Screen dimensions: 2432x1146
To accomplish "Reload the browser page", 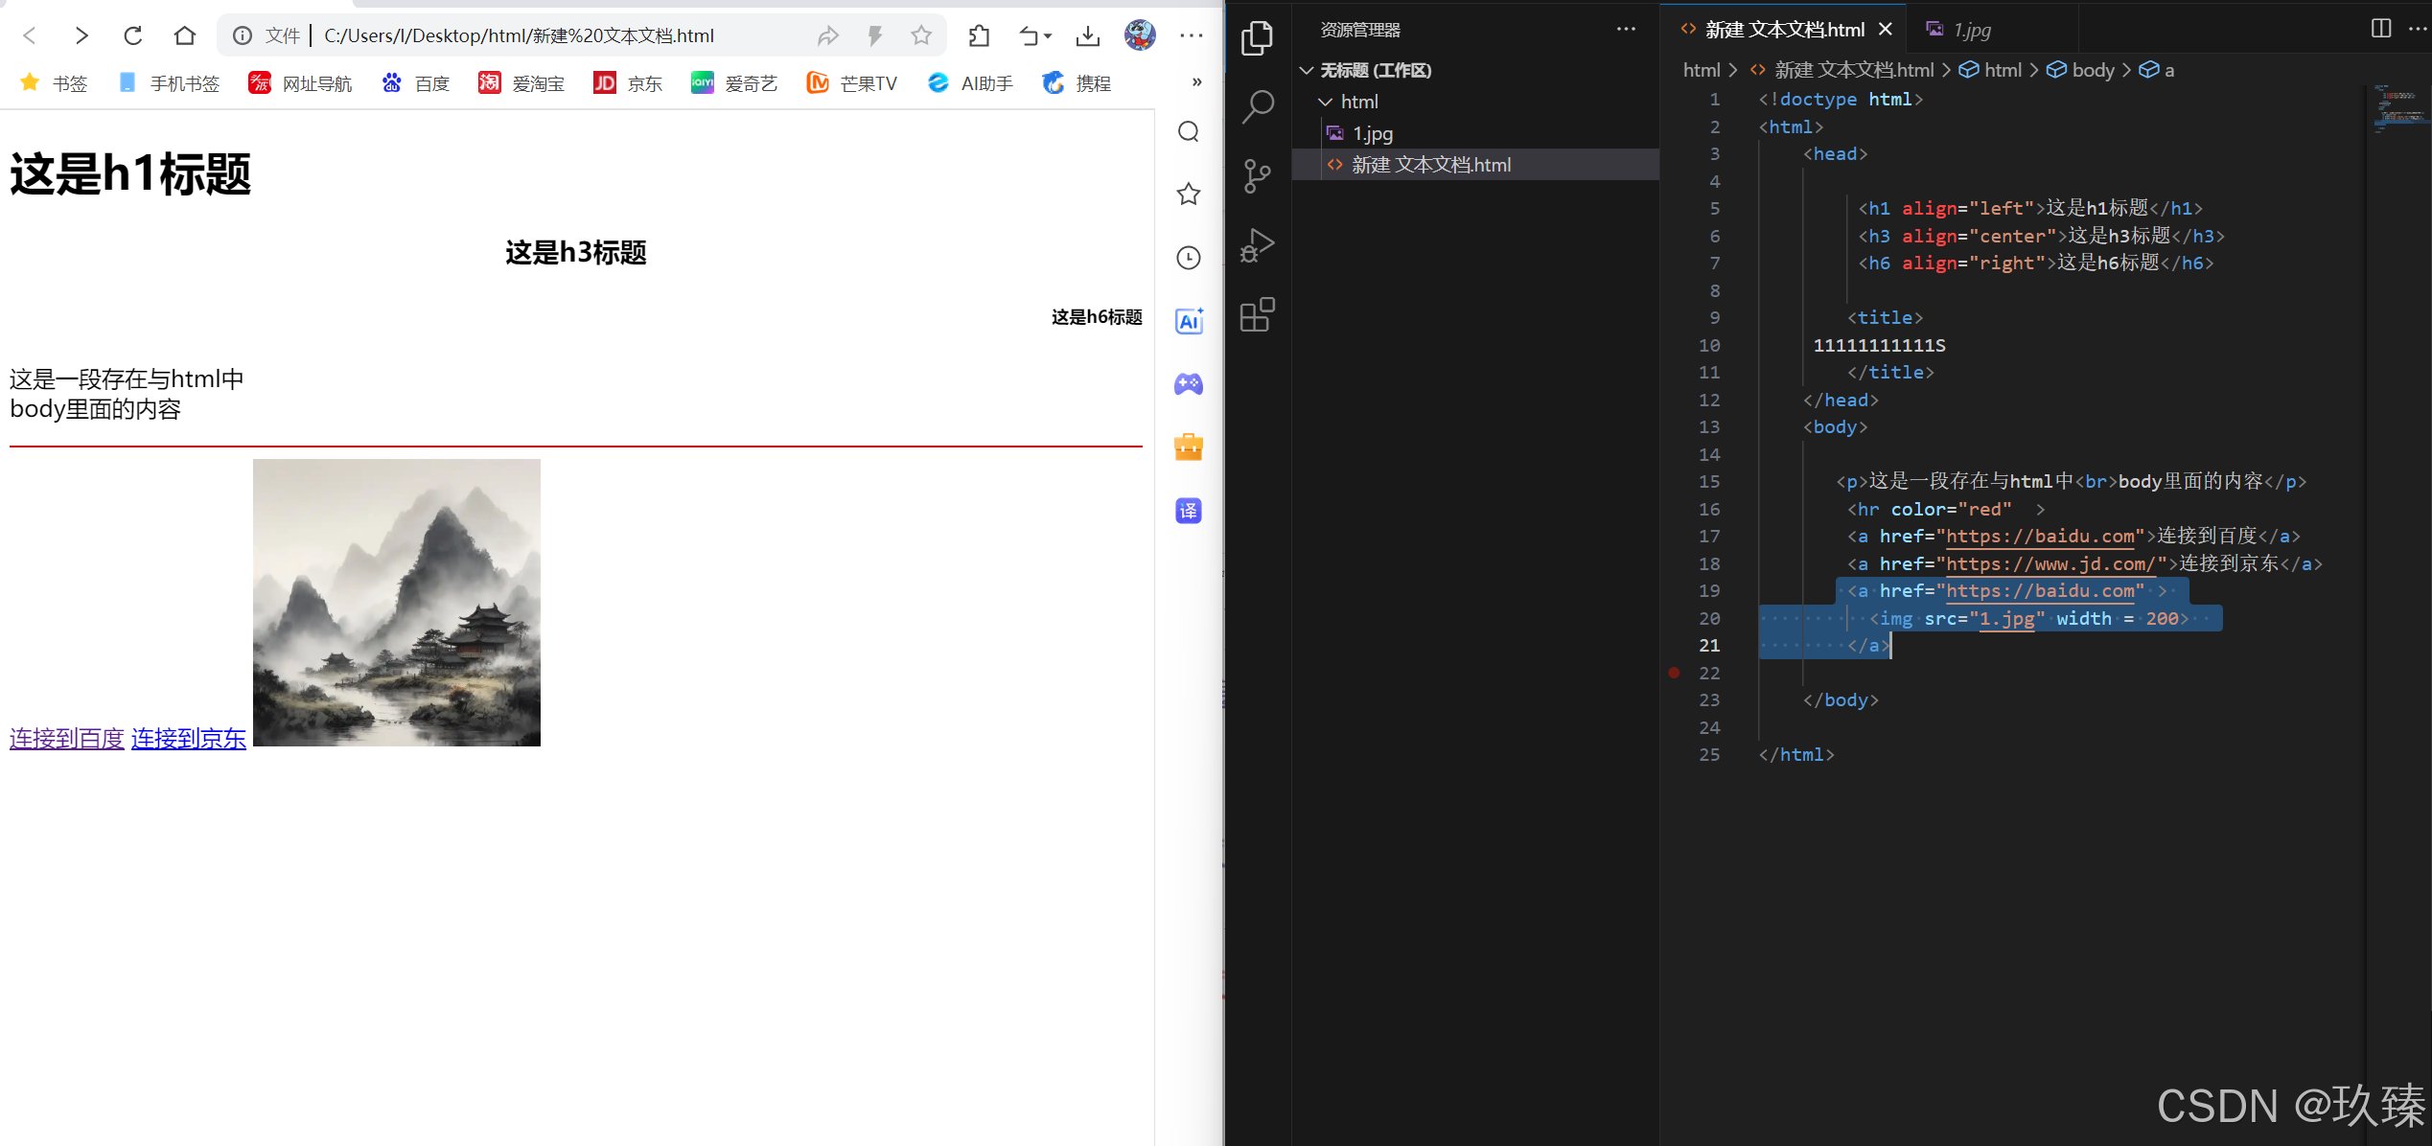I will point(133,35).
